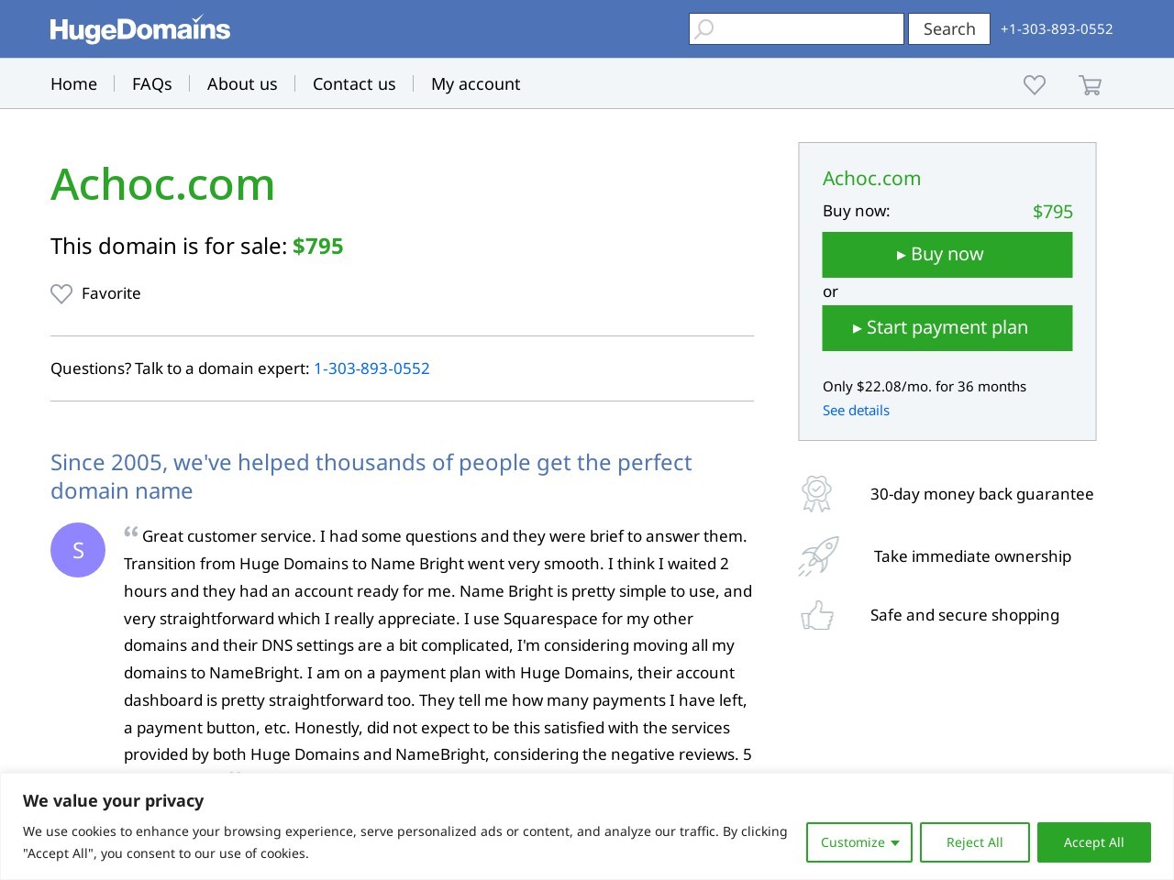This screenshot has width=1174, height=880.
Task: Click the money back guarantee badge icon
Action: (x=816, y=494)
